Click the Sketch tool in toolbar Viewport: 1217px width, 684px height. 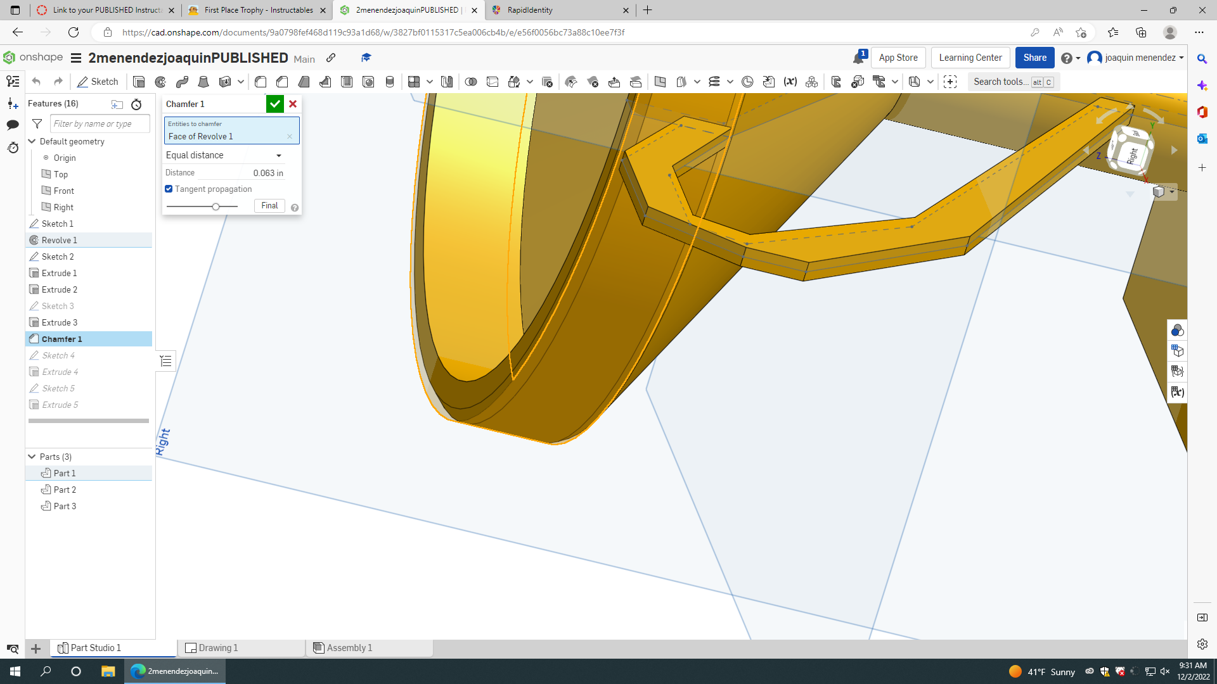coord(98,81)
